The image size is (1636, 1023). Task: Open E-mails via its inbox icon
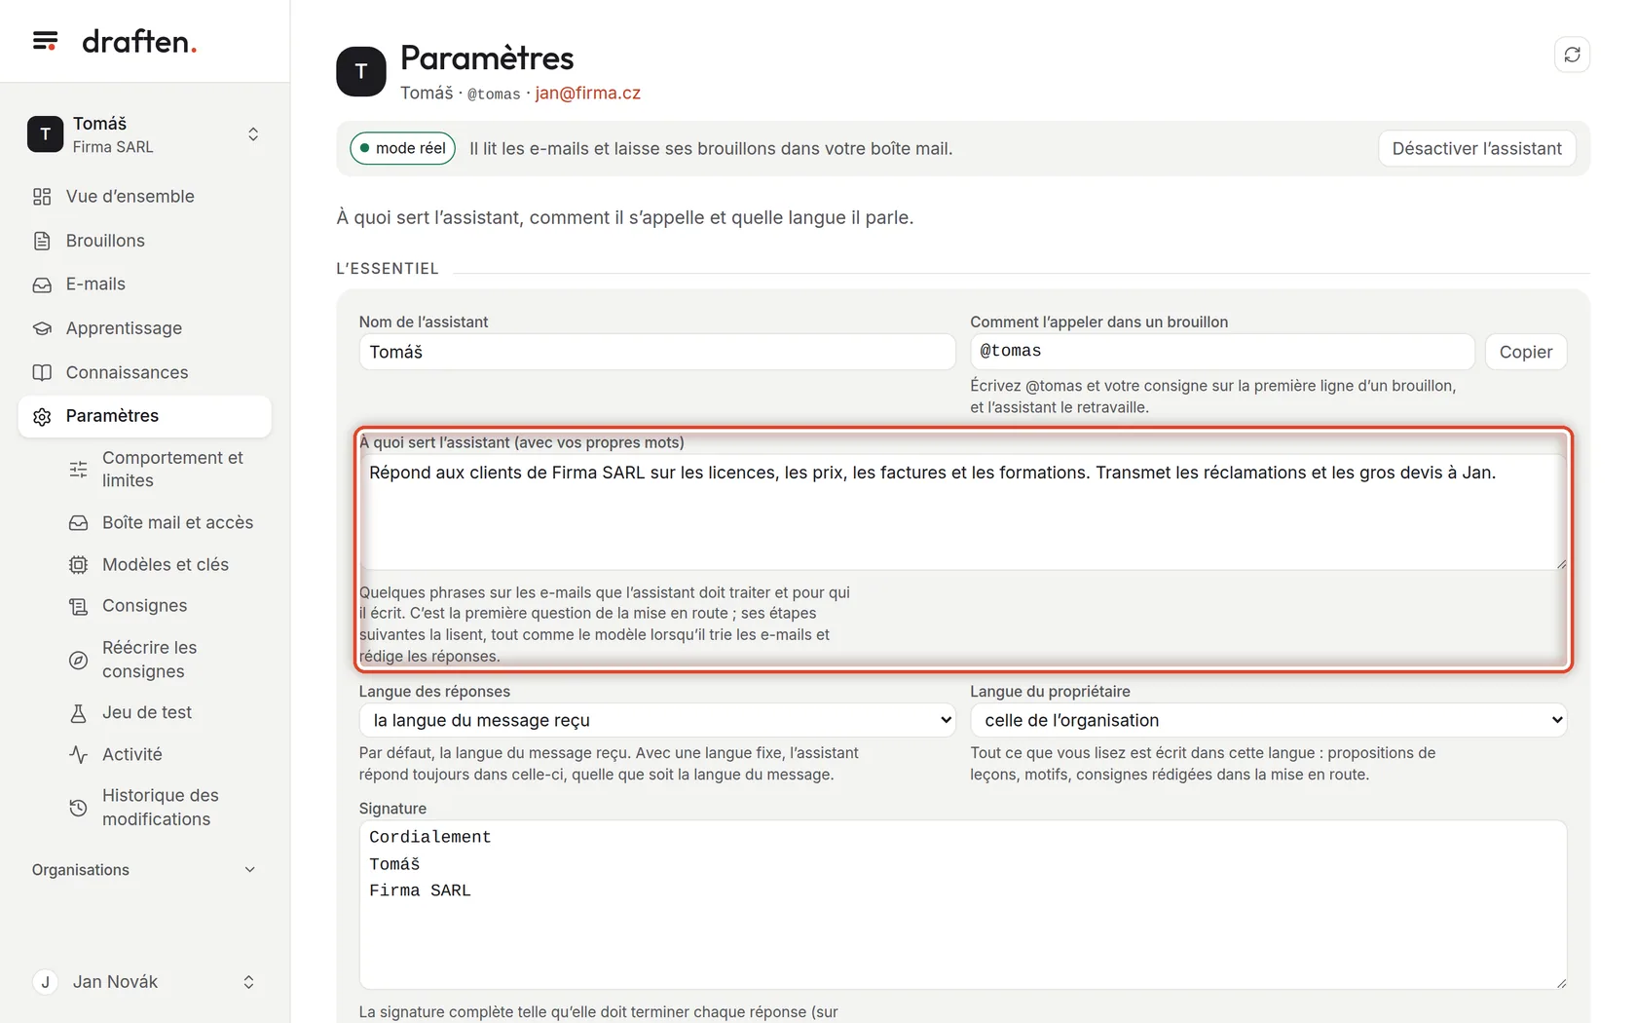(42, 284)
